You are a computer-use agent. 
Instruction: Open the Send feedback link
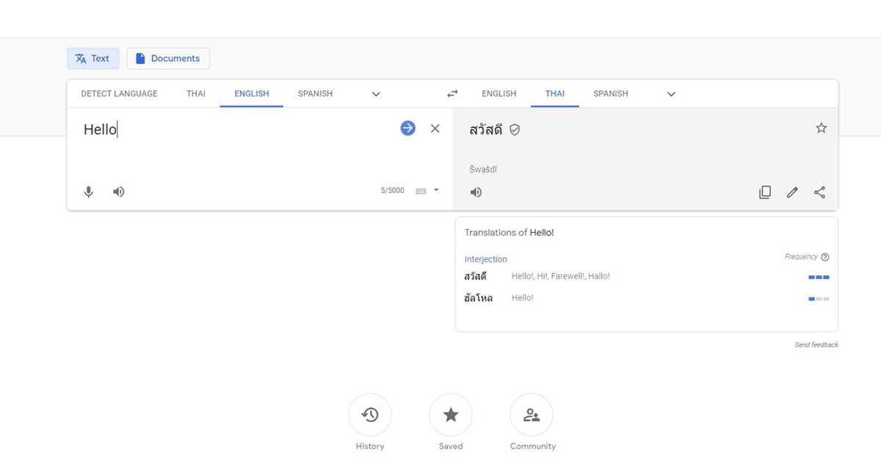point(816,344)
